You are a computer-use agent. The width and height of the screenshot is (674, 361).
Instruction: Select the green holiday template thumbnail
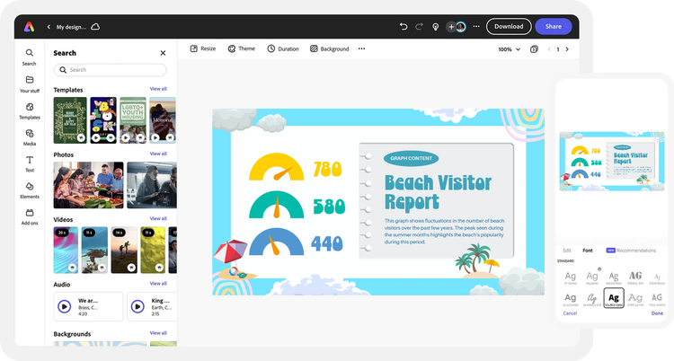point(70,120)
